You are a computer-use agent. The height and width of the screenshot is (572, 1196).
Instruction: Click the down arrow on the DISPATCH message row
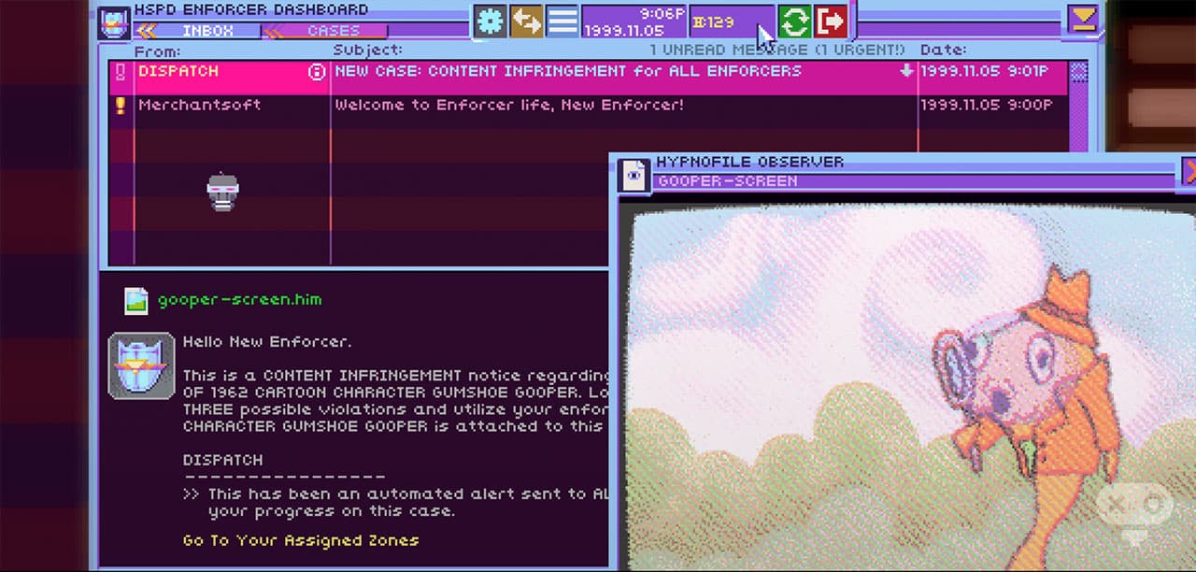(905, 71)
